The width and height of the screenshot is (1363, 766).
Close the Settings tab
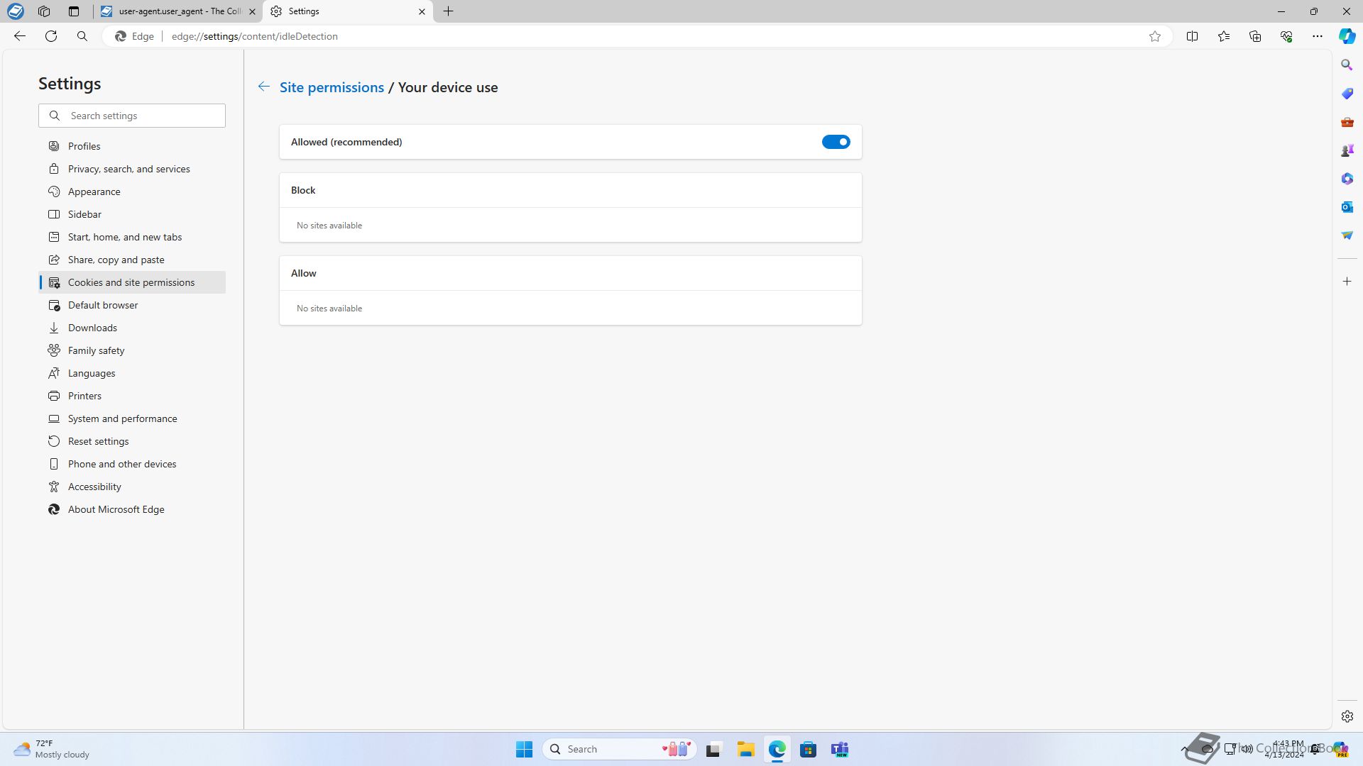422,11
